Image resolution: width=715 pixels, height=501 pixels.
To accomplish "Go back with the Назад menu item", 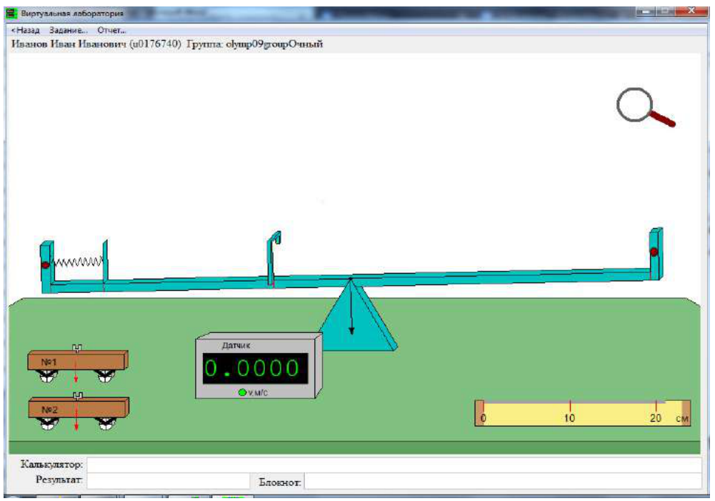I will tap(26, 30).
